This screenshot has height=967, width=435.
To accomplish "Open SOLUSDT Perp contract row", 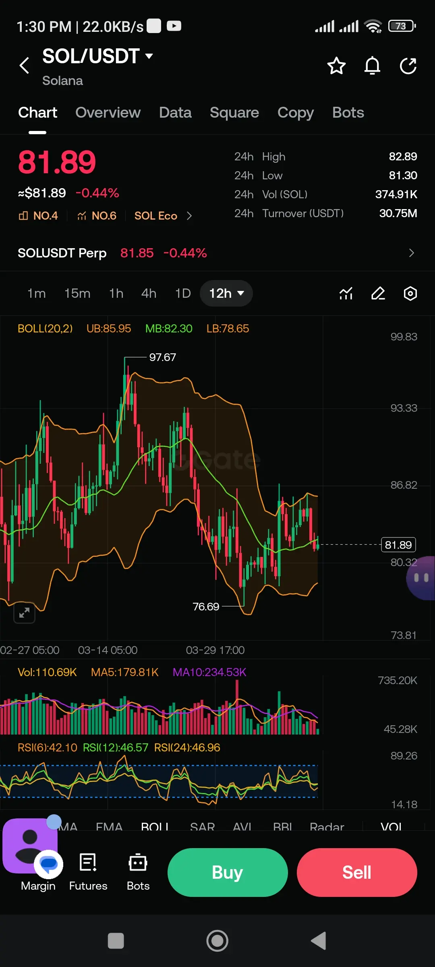I will coord(217,253).
